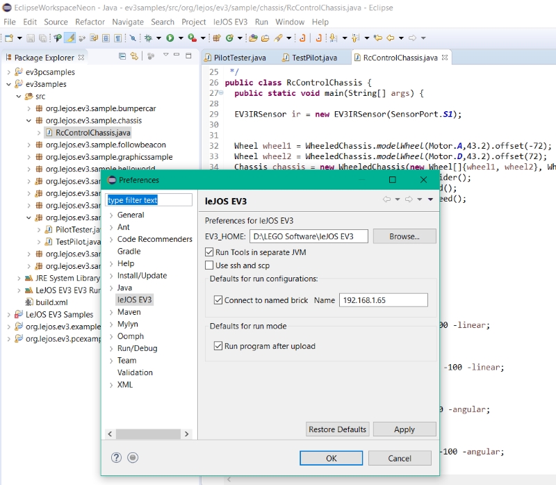The height and width of the screenshot is (485, 556).
Task: Click the Forward navigation arrow icon
Action: [412, 38]
